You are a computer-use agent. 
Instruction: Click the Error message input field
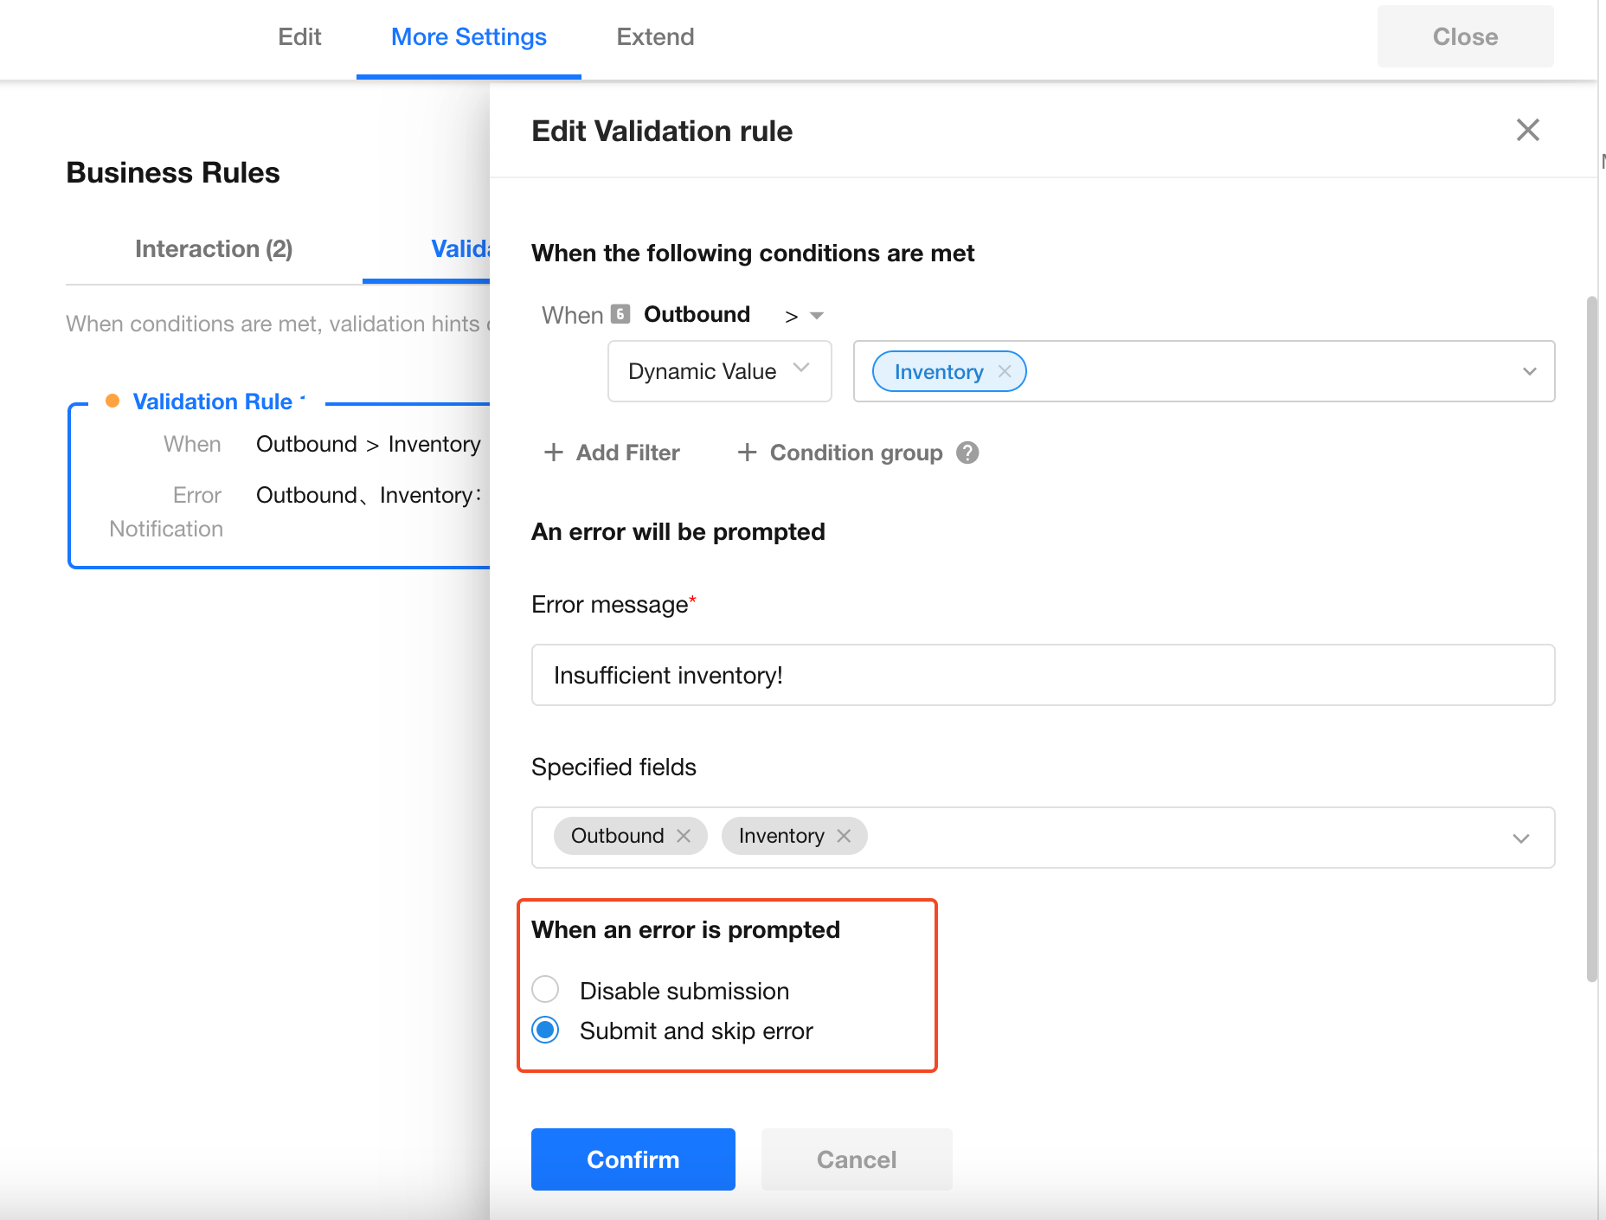click(x=1043, y=675)
